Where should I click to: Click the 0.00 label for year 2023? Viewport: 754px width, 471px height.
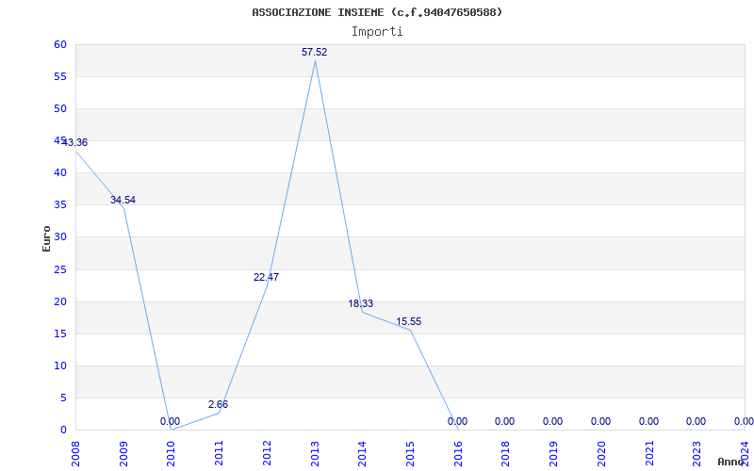tap(697, 421)
